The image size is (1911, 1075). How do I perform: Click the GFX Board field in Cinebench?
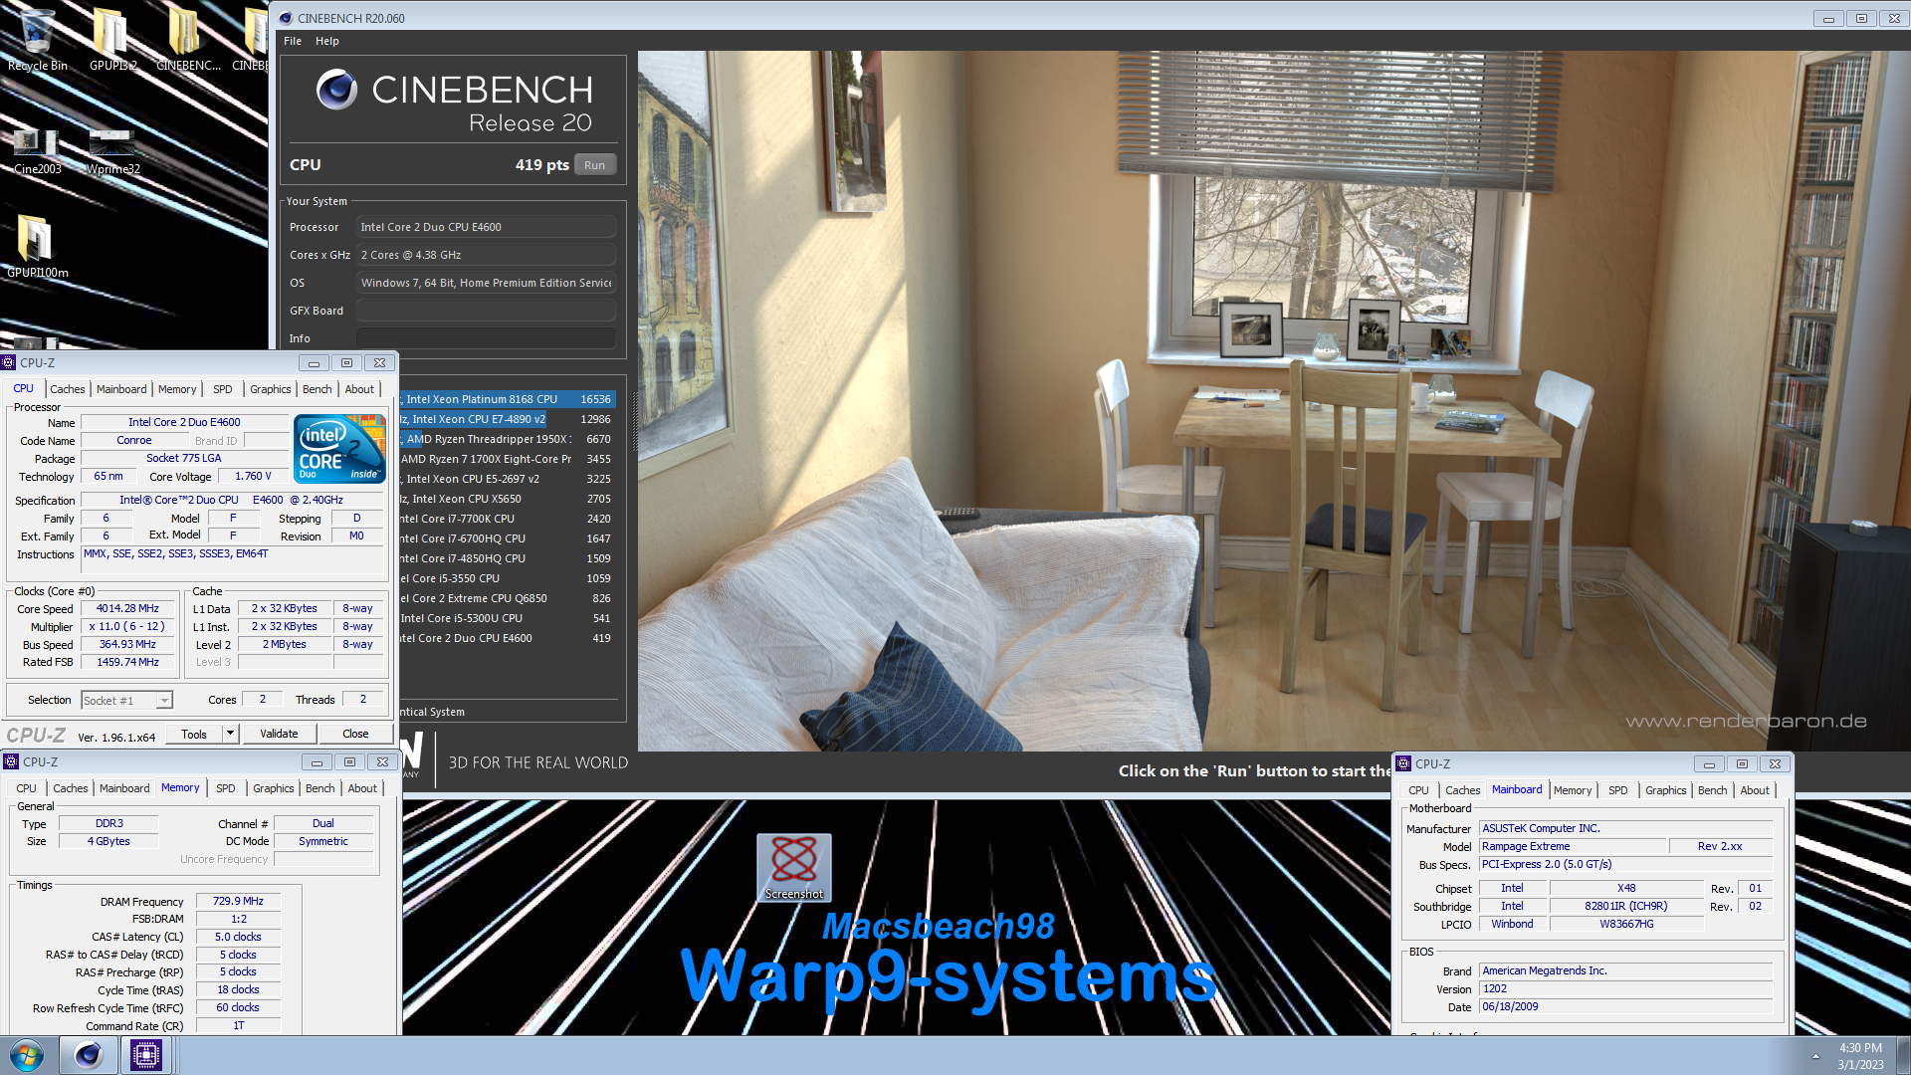(486, 311)
